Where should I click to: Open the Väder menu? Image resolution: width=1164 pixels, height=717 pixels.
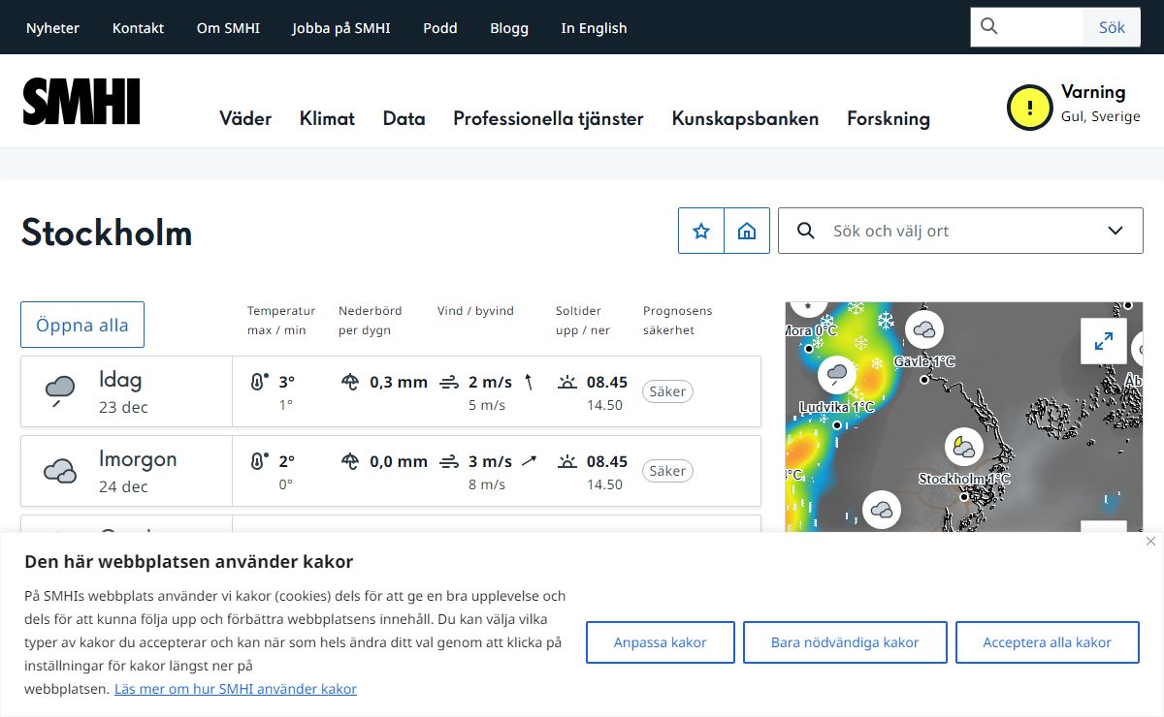(245, 118)
